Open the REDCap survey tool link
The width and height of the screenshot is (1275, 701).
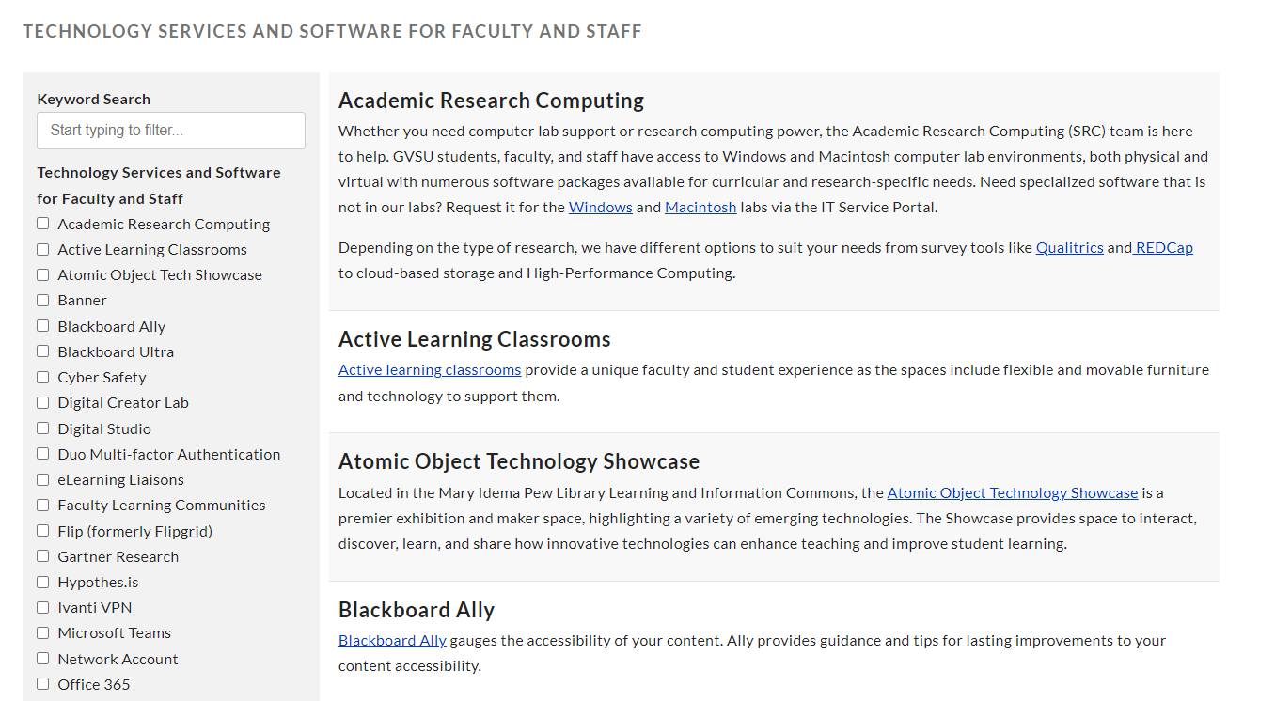(x=1163, y=247)
